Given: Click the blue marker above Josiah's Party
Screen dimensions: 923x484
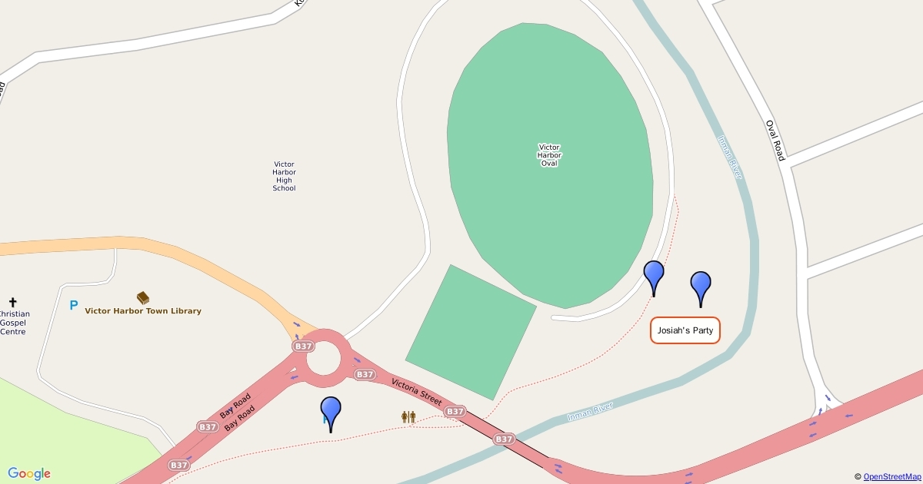Looking at the screenshot, I should [x=701, y=289].
